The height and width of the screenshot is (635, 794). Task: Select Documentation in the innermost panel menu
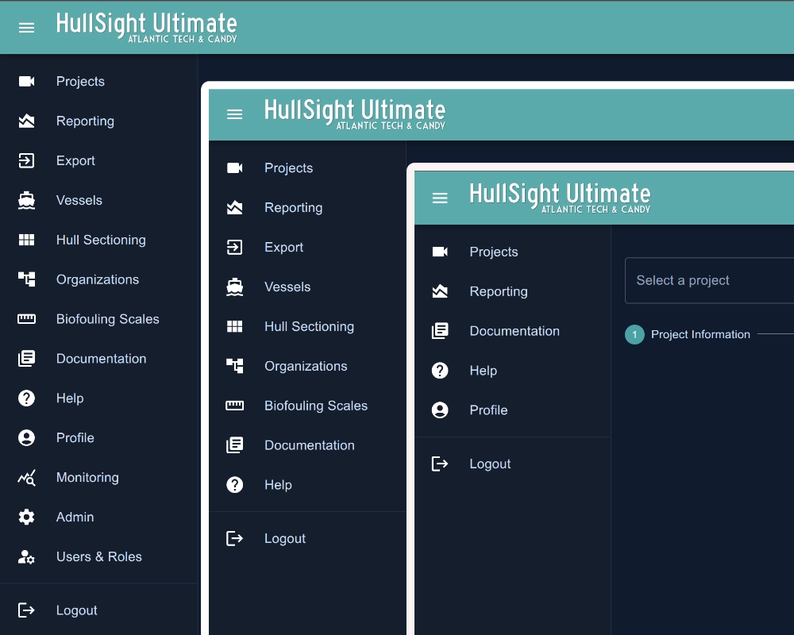(514, 331)
